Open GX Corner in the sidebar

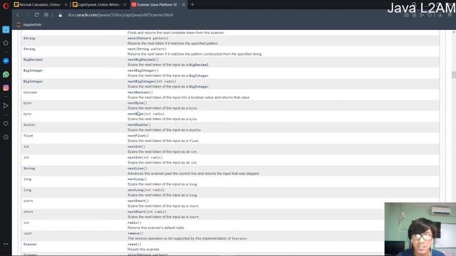(x=6, y=30)
